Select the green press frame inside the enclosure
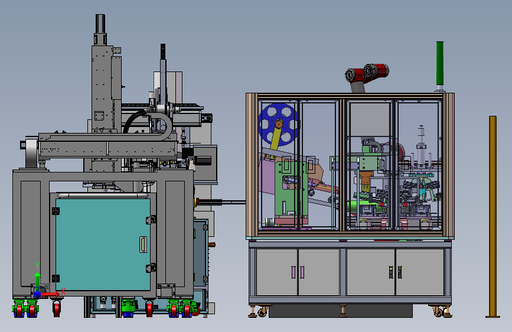 [x=291, y=189]
